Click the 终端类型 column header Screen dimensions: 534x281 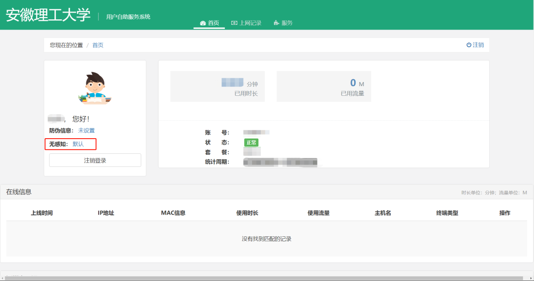(447, 213)
